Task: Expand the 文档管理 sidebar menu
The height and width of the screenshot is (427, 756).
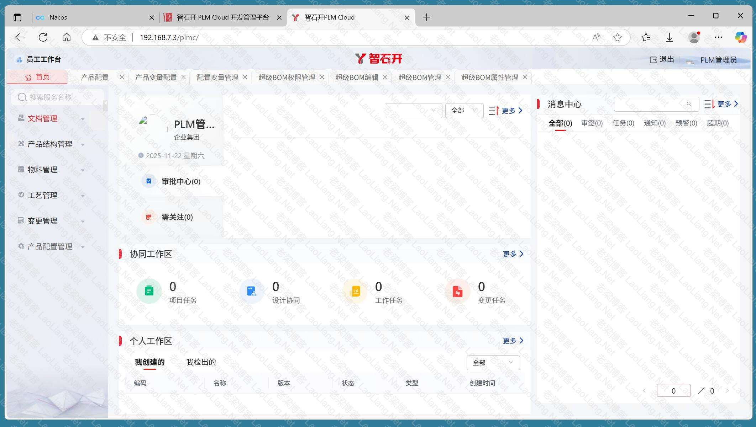Action: [42, 119]
